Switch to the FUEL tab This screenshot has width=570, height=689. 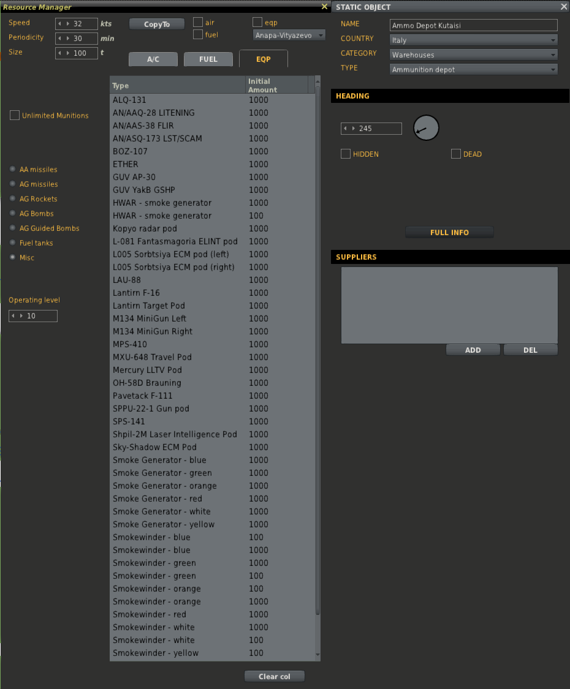pos(208,59)
